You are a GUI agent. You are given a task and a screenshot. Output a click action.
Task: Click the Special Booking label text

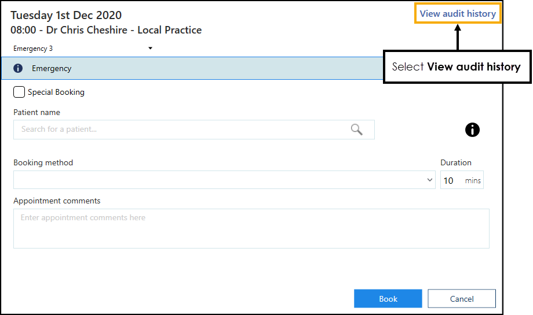pos(56,92)
